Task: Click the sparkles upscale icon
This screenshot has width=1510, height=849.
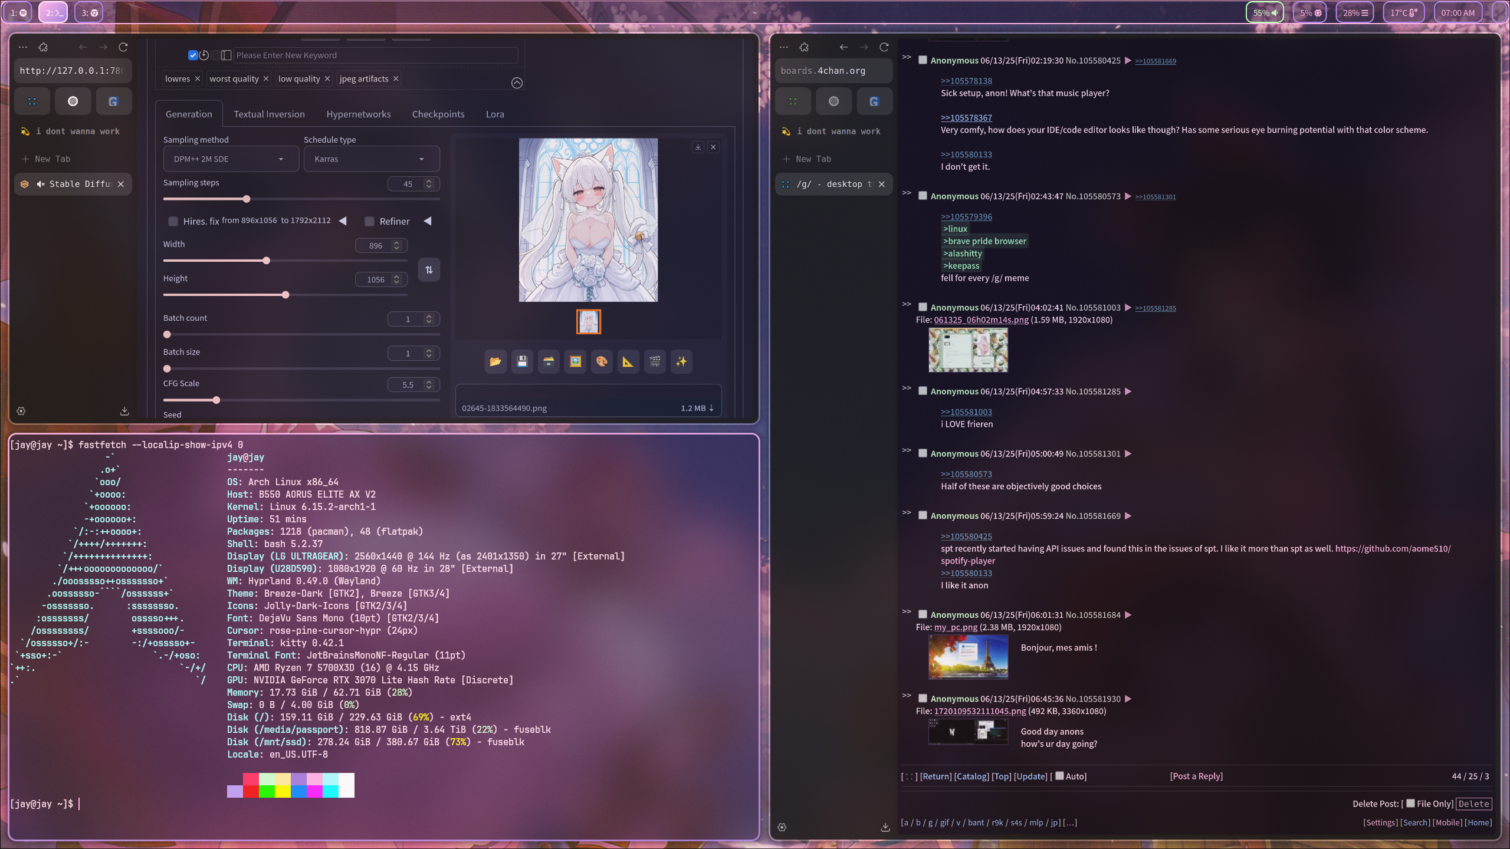Action: coord(681,361)
